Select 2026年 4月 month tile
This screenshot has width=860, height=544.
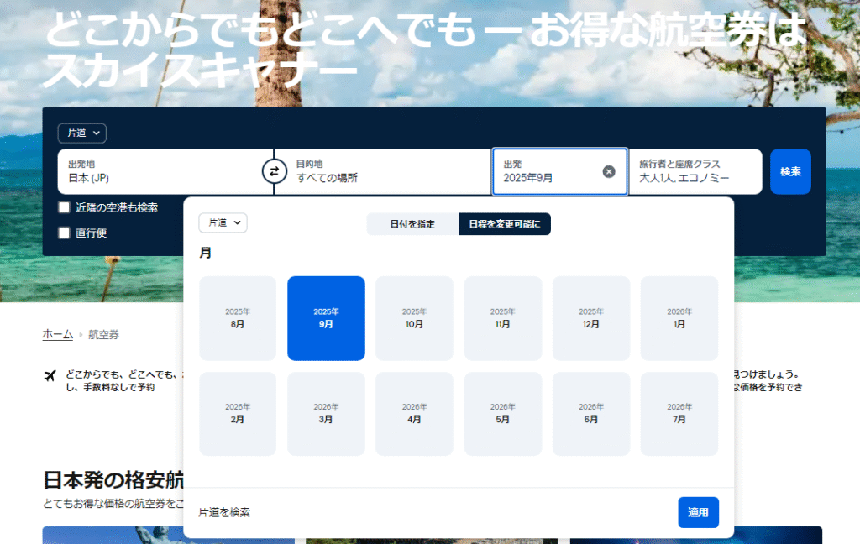click(x=415, y=414)
